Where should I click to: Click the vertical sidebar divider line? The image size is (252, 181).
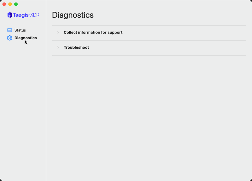click(46, 90)
